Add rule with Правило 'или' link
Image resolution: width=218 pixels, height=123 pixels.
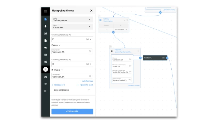[85, 85]
